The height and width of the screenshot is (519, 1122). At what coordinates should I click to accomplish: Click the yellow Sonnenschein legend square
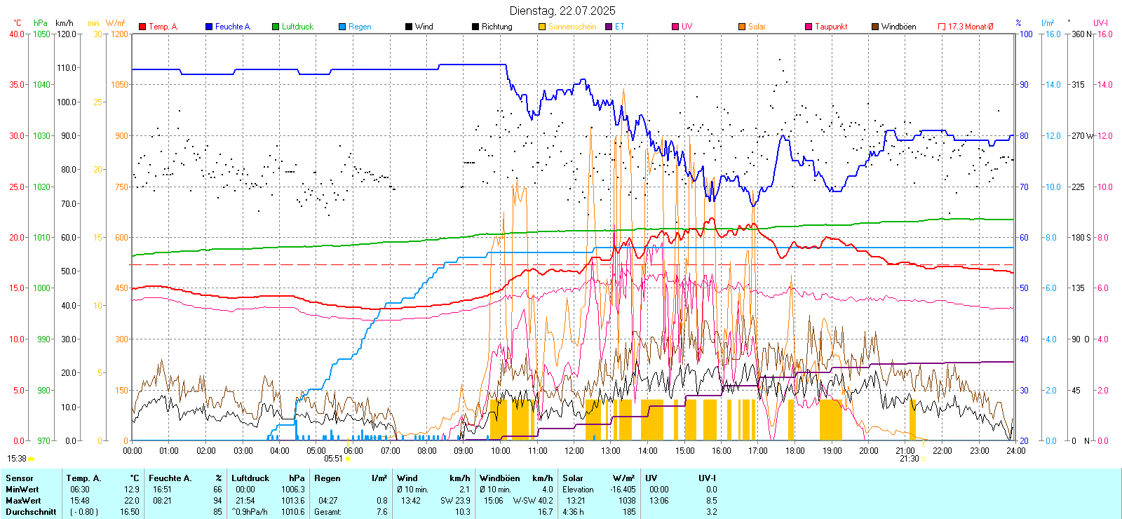pyautogui.click(x=542, y=27)
